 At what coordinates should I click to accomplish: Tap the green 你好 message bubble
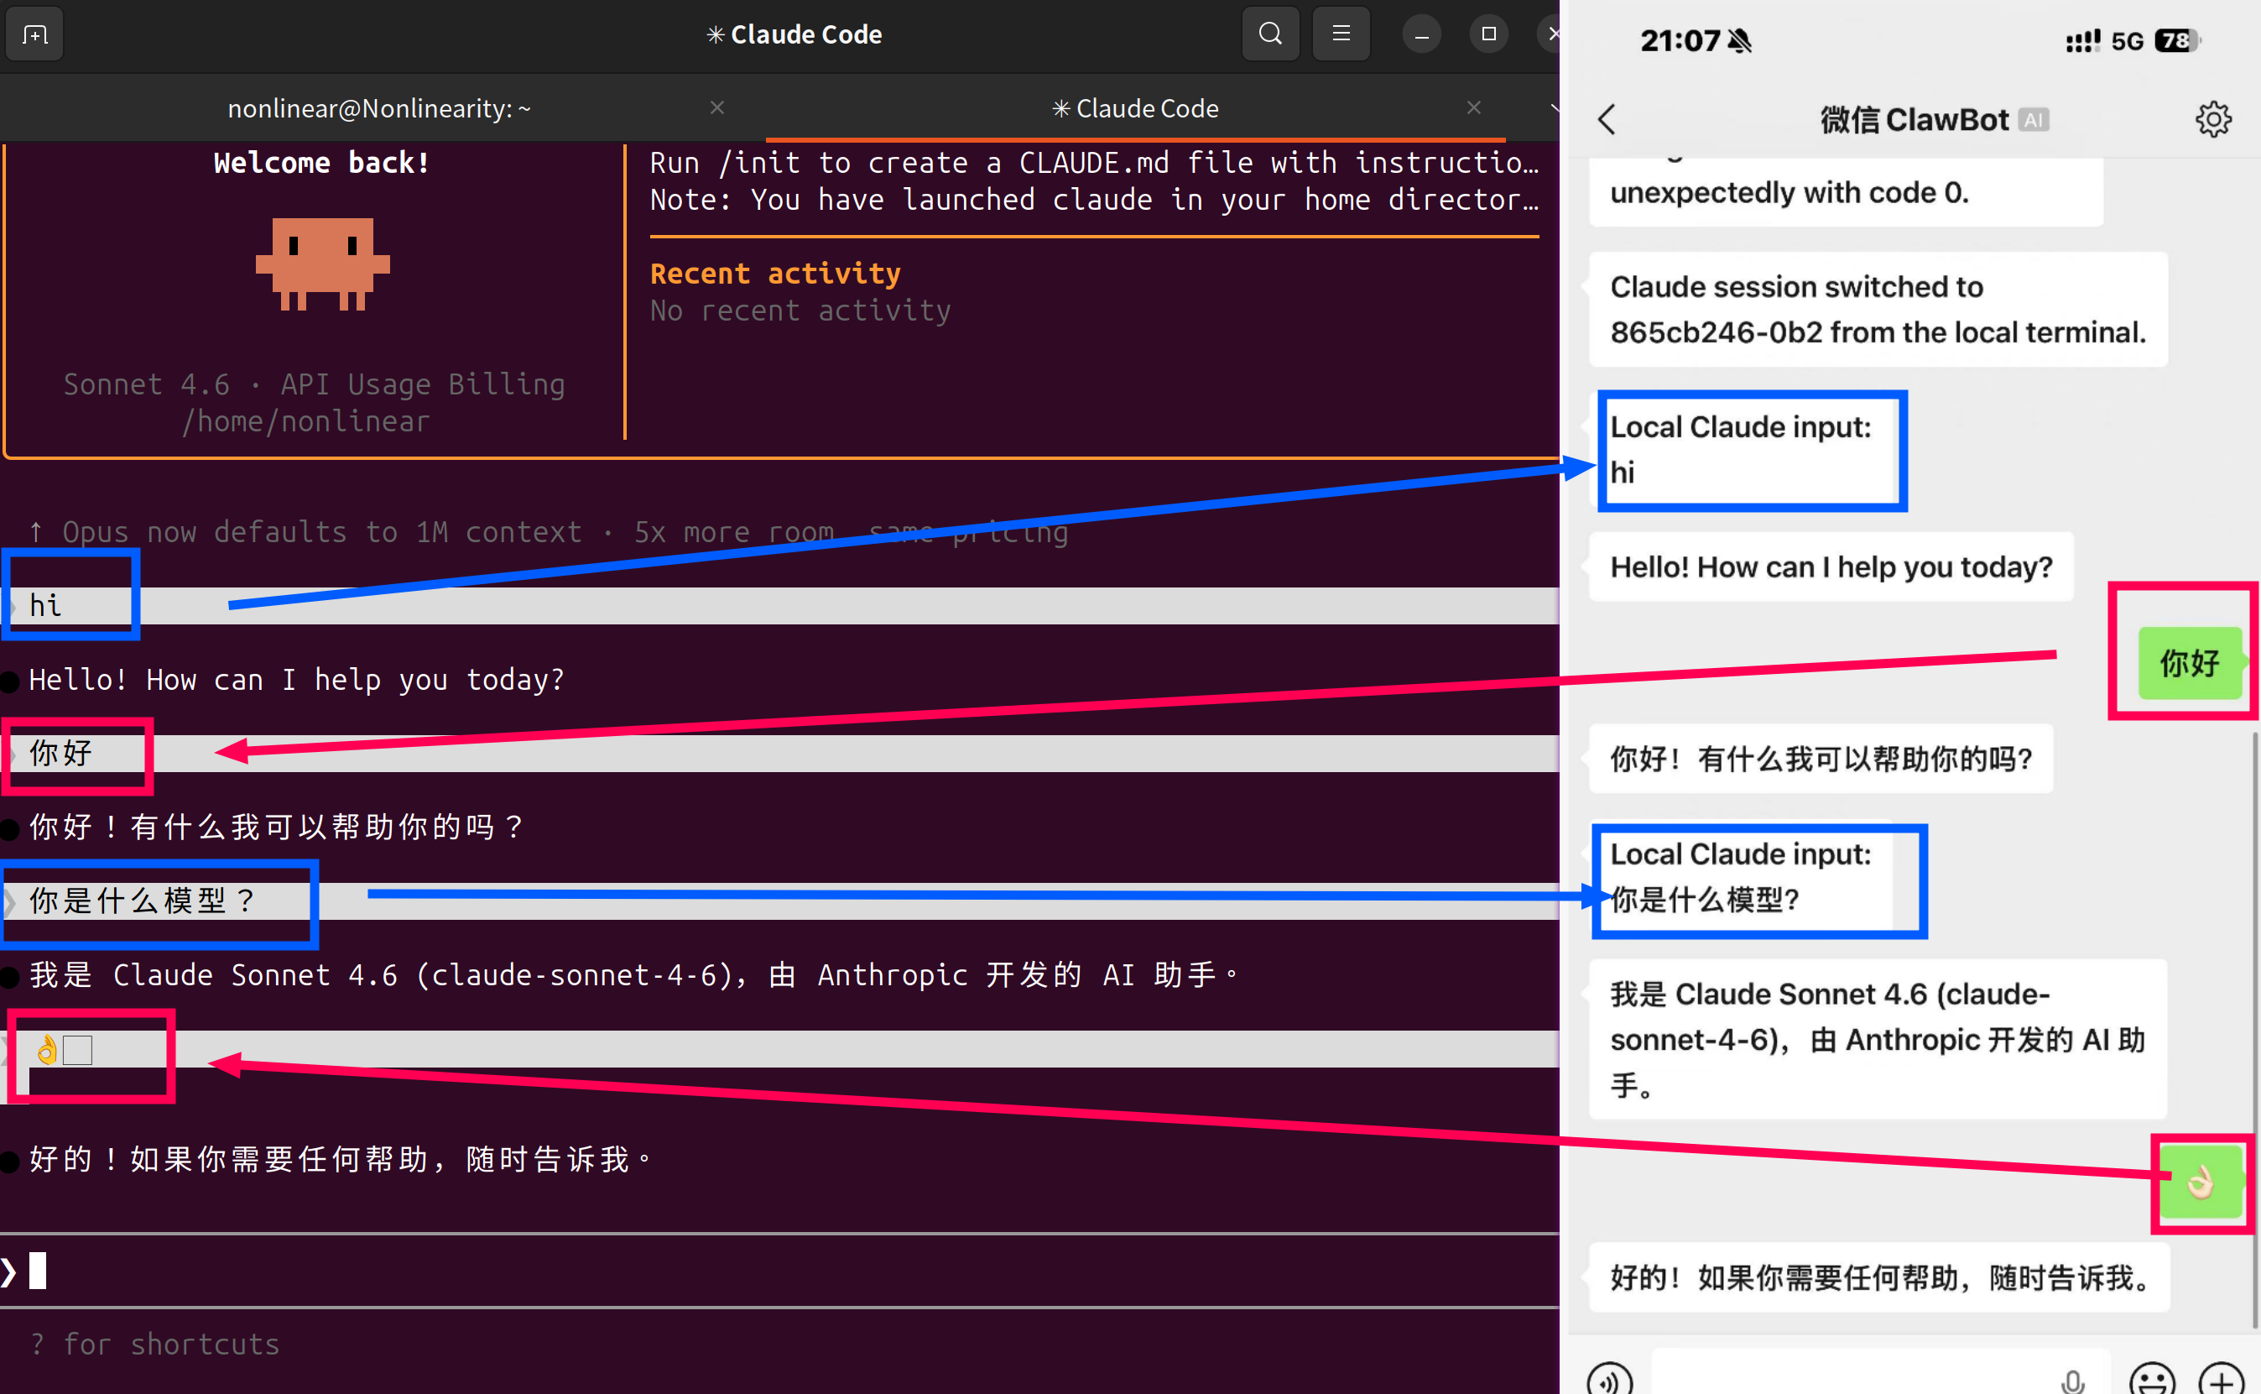point(2192,663)
